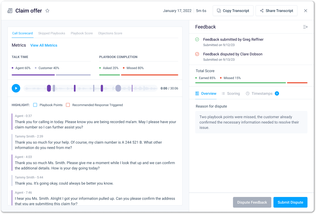316x214 pixels.
Task: Click the Scoring list icon
Action: tap(223, 93)
